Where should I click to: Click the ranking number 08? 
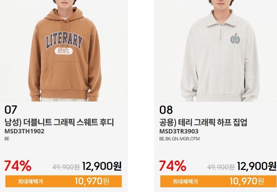(166, 110)
